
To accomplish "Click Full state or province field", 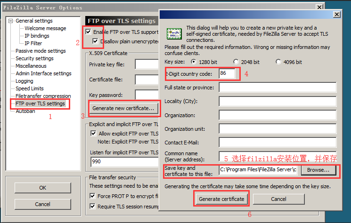I will [x=278, y=87].
